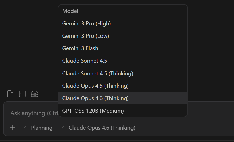Open the terminal prompt icon
Viewport: 234px width, 142px height.
point(22,94)
